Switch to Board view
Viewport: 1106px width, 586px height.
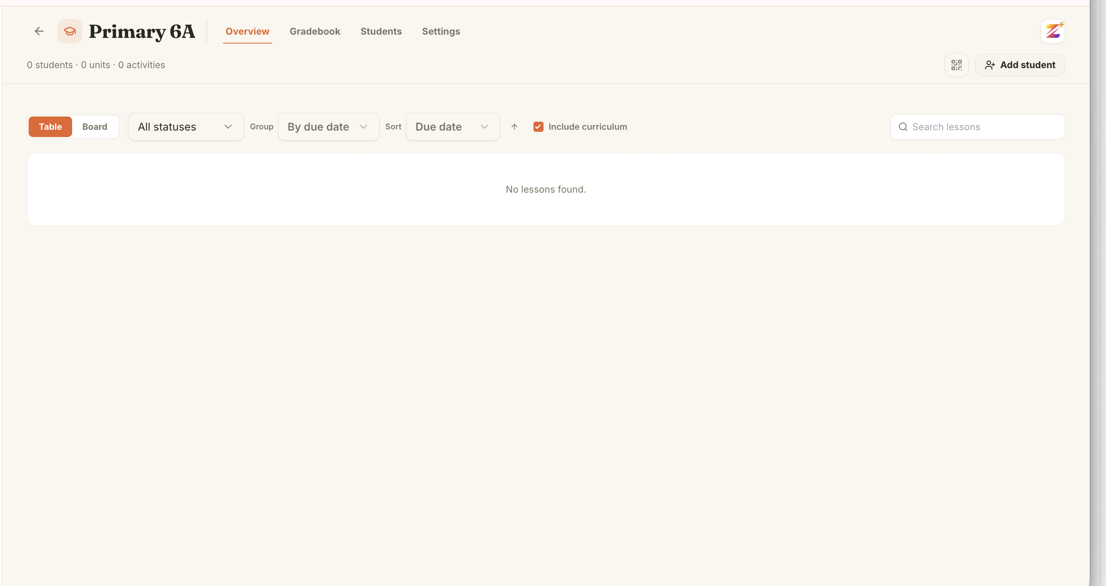(95, 127)
